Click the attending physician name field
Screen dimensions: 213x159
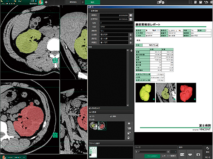(114, 35)
